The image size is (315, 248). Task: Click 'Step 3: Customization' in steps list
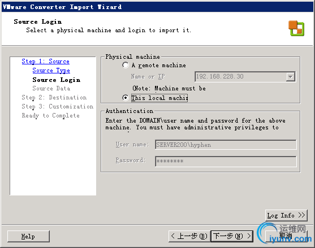tap(58, 107)
